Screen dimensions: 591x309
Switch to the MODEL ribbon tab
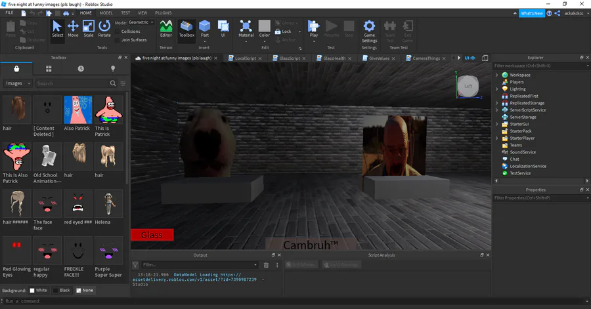coord(106,13)
